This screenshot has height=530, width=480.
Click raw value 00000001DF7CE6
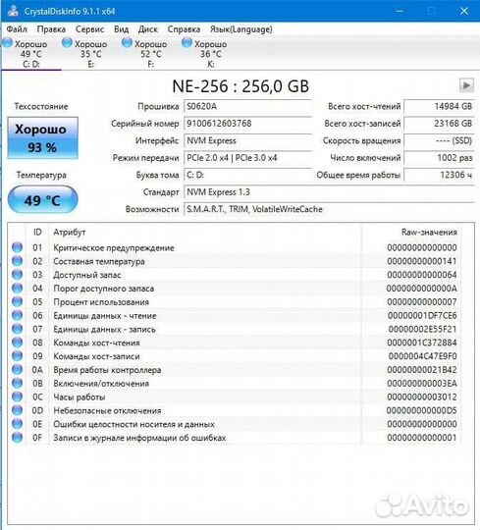422,315
